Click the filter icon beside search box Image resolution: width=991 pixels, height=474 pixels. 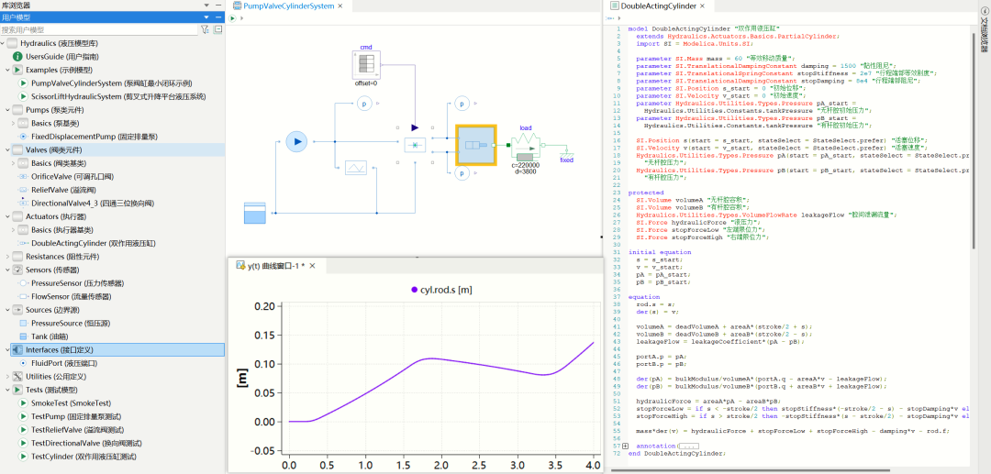[x=204, y=29]
